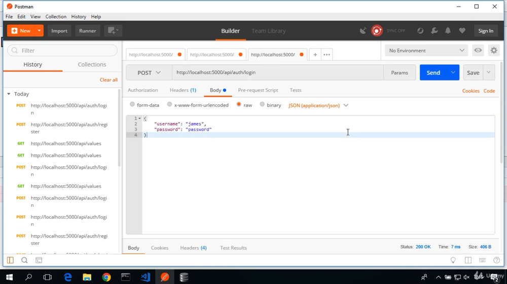Viewport: 507px width, 284px height.
Task: Open the File menu
Action: tap(9, 17)
